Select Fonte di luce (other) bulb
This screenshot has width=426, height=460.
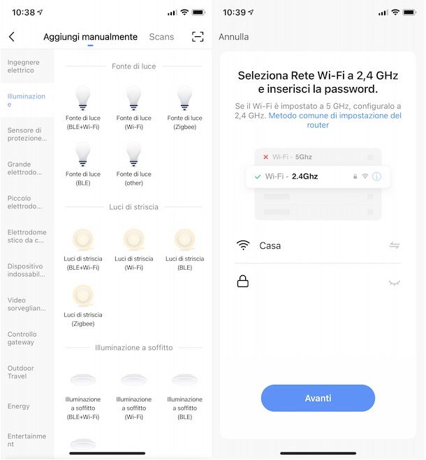tap(133, 154)
